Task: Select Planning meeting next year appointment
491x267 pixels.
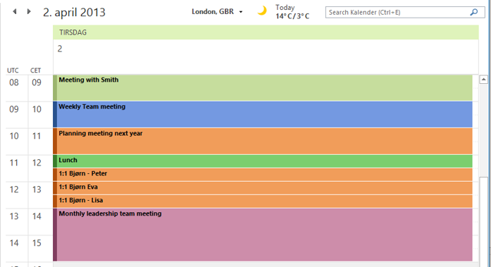Action: point(263,141)
